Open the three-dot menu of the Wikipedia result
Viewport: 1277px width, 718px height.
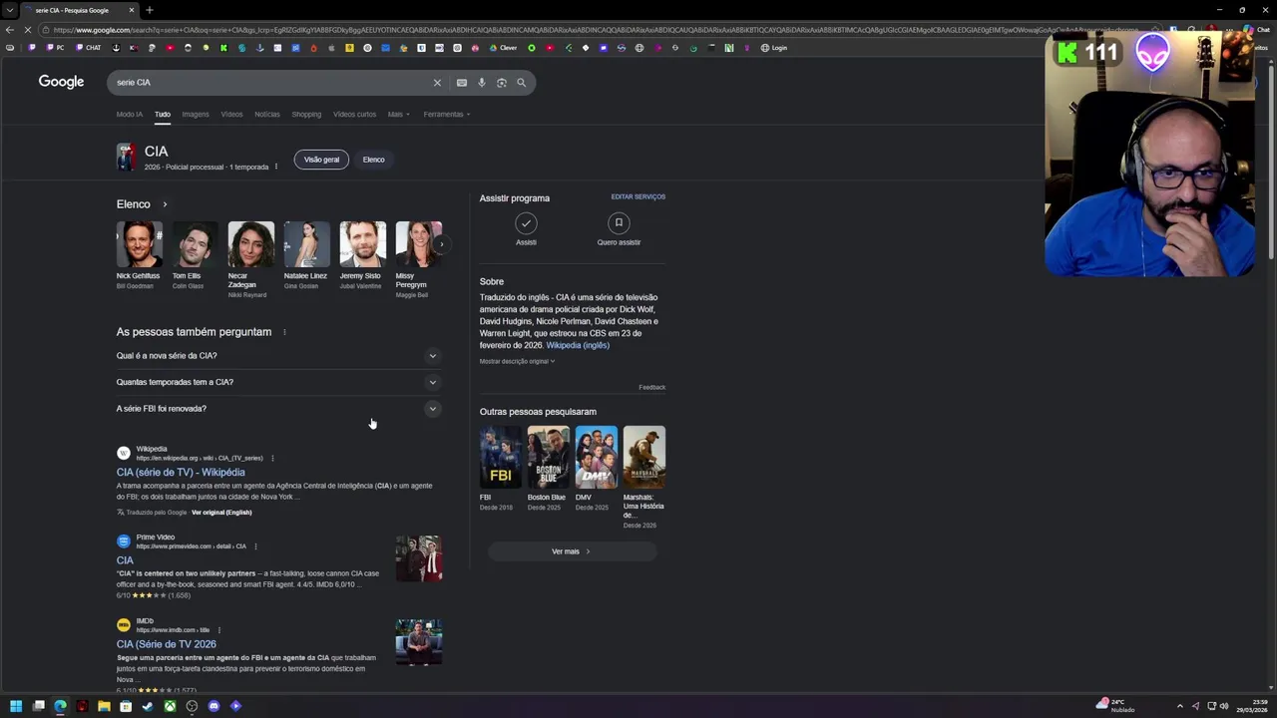coord(272,458)
